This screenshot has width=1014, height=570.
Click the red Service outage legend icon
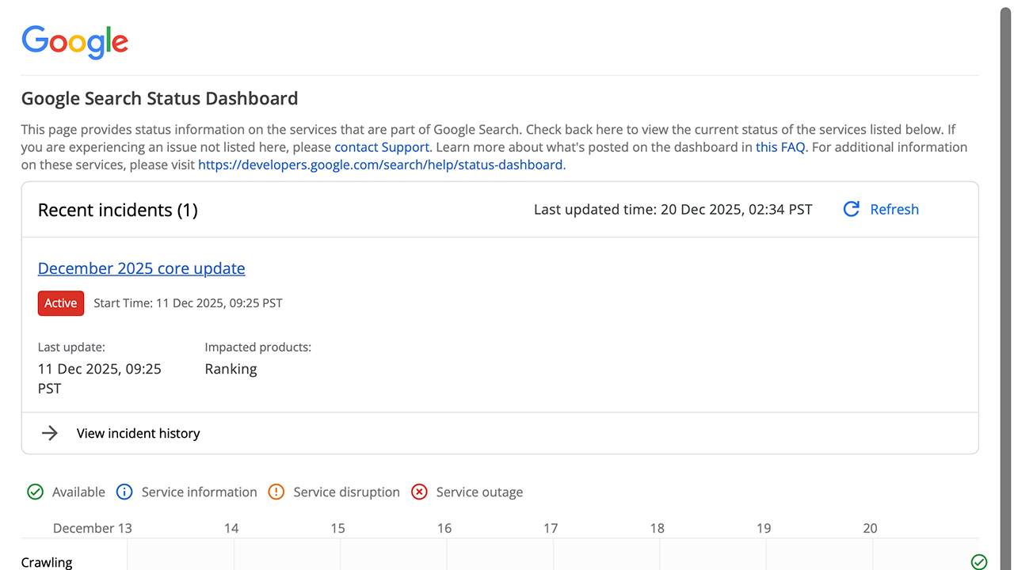click(x=419, y=492)
